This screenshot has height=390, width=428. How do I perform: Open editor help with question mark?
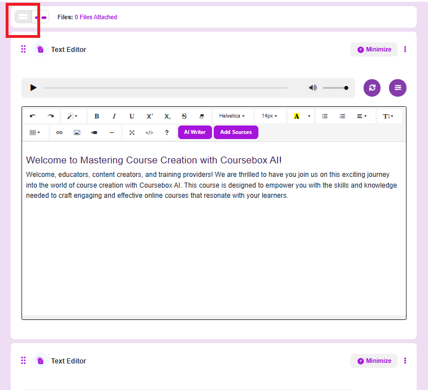[x=167, y=132]
